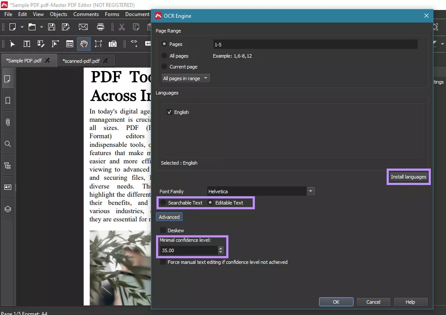Open the Edit Text tool
Image resolution: width=446 pixels, height=315 pixels.
(x=26, y=44)
